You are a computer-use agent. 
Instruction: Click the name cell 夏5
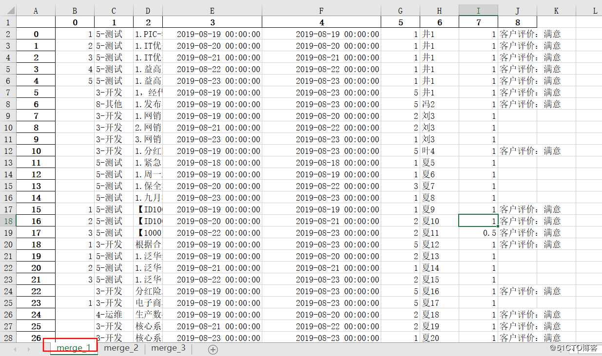click(x=440, y=163)
